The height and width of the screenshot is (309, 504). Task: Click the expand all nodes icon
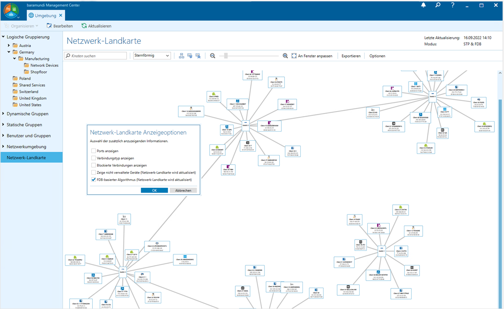(190, 56)
